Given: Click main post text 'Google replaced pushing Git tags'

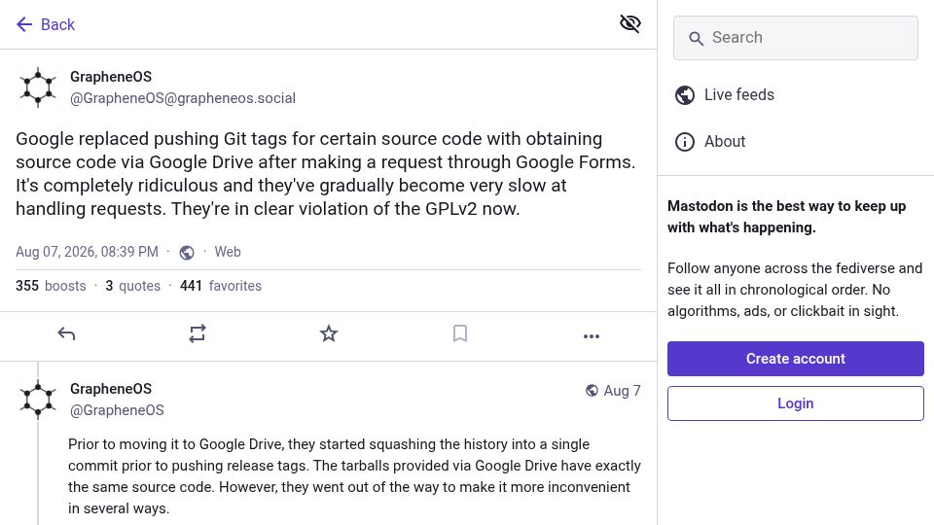Looking at the screenshot, I should 325,174.
